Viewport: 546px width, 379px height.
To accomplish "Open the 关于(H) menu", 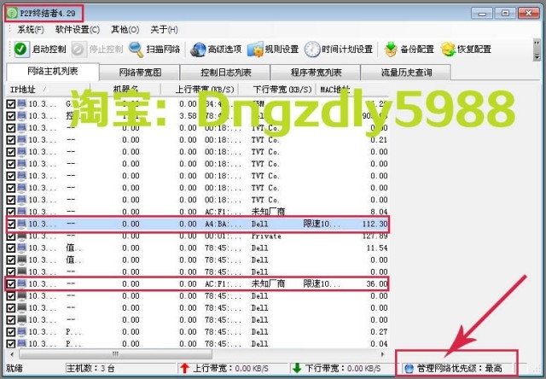I will tap(165, 30).
